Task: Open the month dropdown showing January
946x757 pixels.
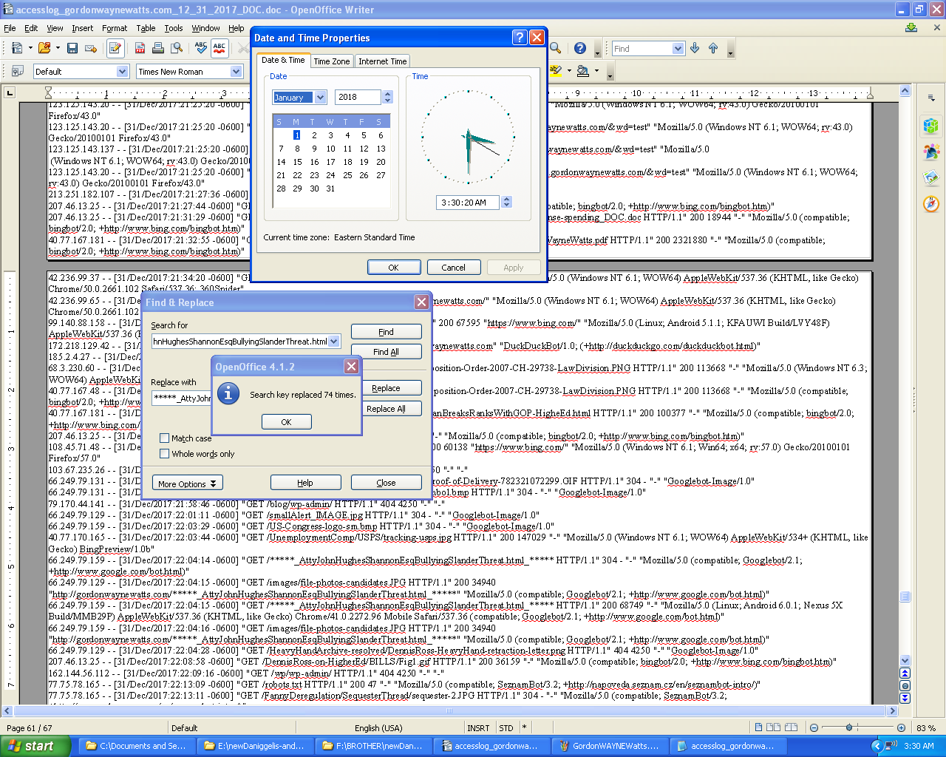Action: click(x=320, y=97)
